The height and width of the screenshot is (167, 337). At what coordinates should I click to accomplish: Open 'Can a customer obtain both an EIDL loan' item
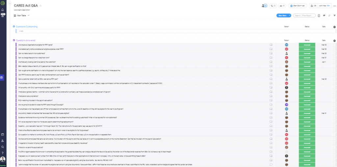click(38, 79)
